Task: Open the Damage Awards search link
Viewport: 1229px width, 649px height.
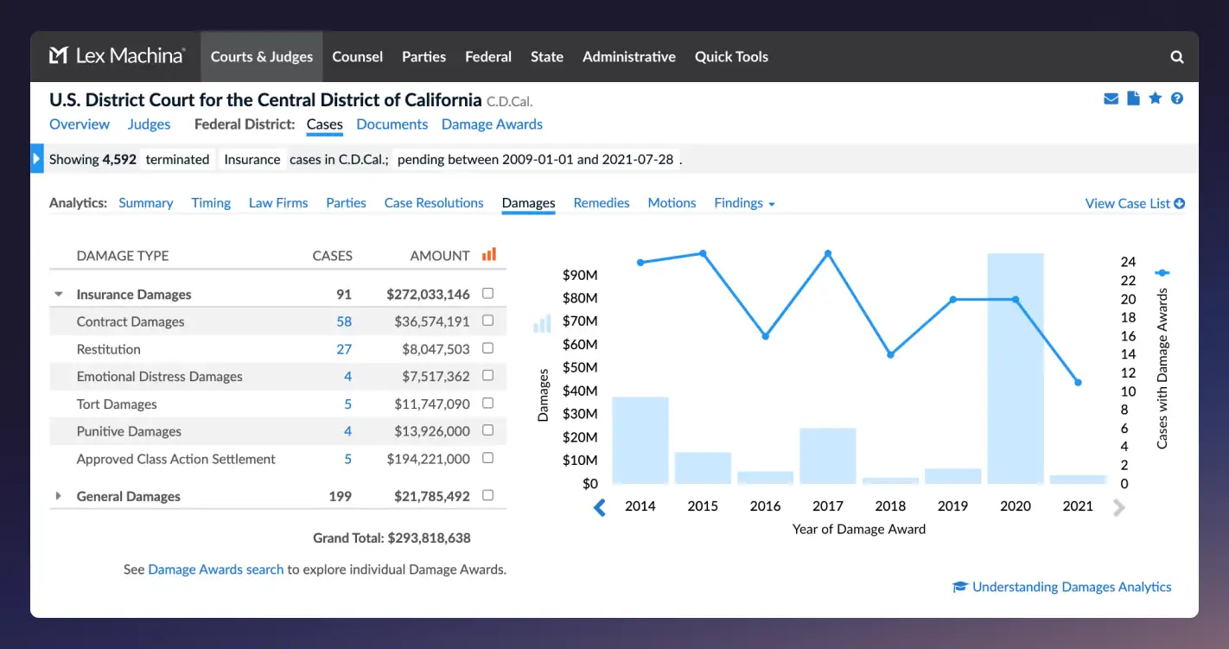Action: [216, 569]
